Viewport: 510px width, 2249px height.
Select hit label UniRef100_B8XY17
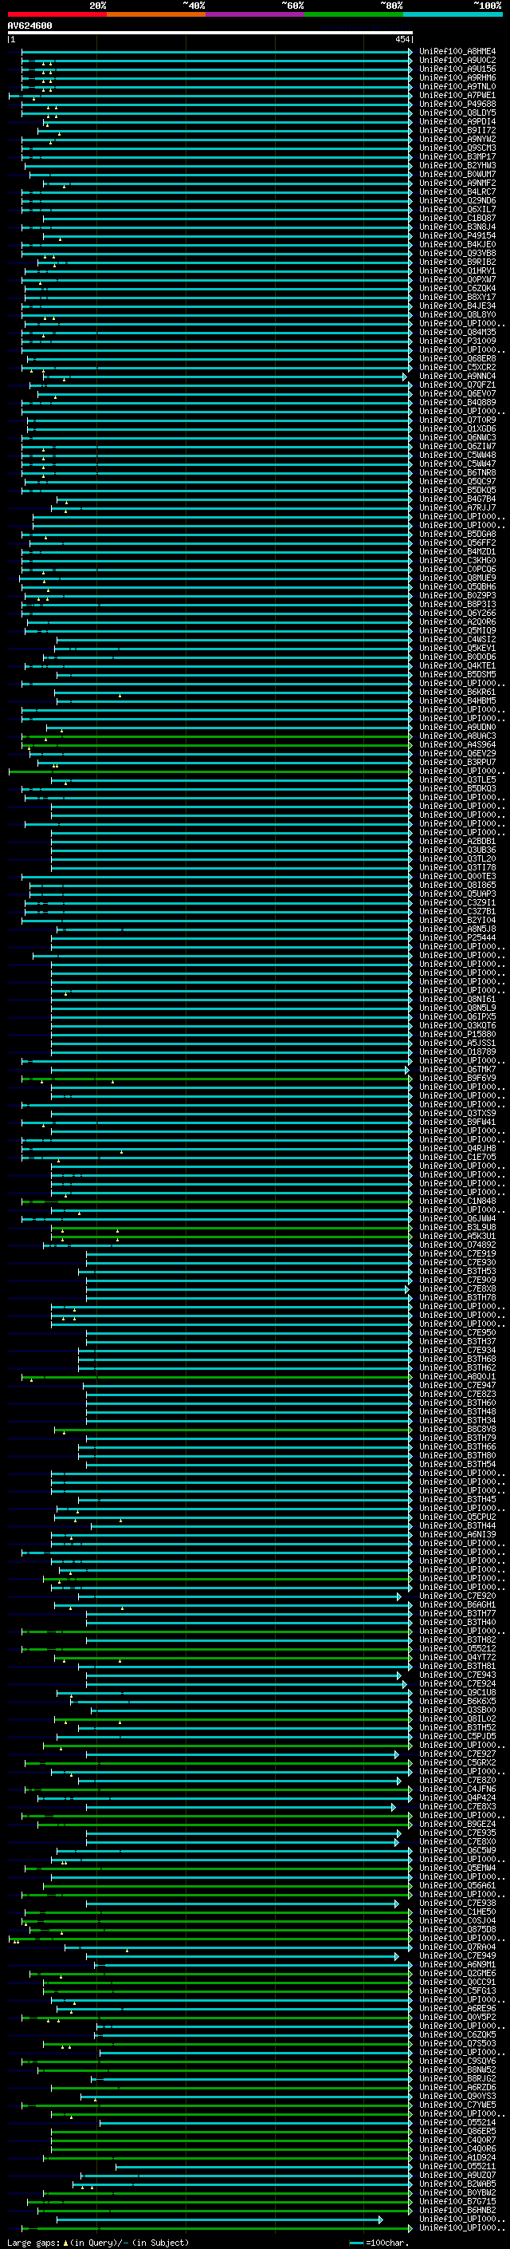point(457,297)
